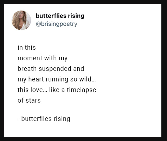Open the @brisingpoetry handle link
Viewport: 167px width, 141px height.
coord(57,24)
